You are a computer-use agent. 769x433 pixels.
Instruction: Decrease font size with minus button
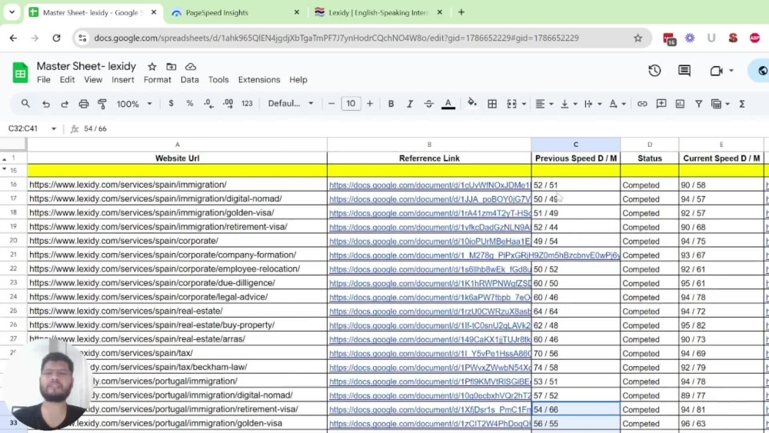click(x=331, y=104)
